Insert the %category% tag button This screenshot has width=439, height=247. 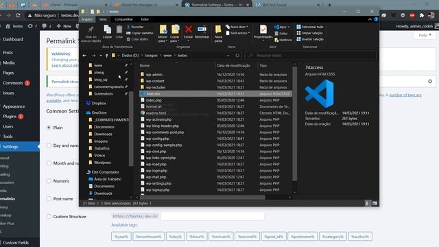pyautogui.click(x=333, y=237)
